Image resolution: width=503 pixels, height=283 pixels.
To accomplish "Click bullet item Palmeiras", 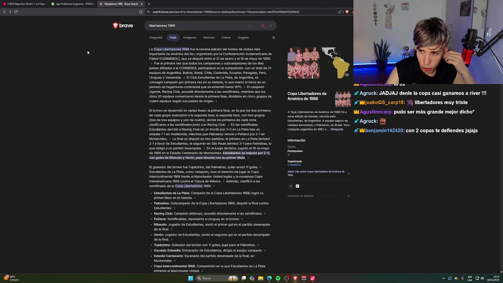I will point(161,203).
